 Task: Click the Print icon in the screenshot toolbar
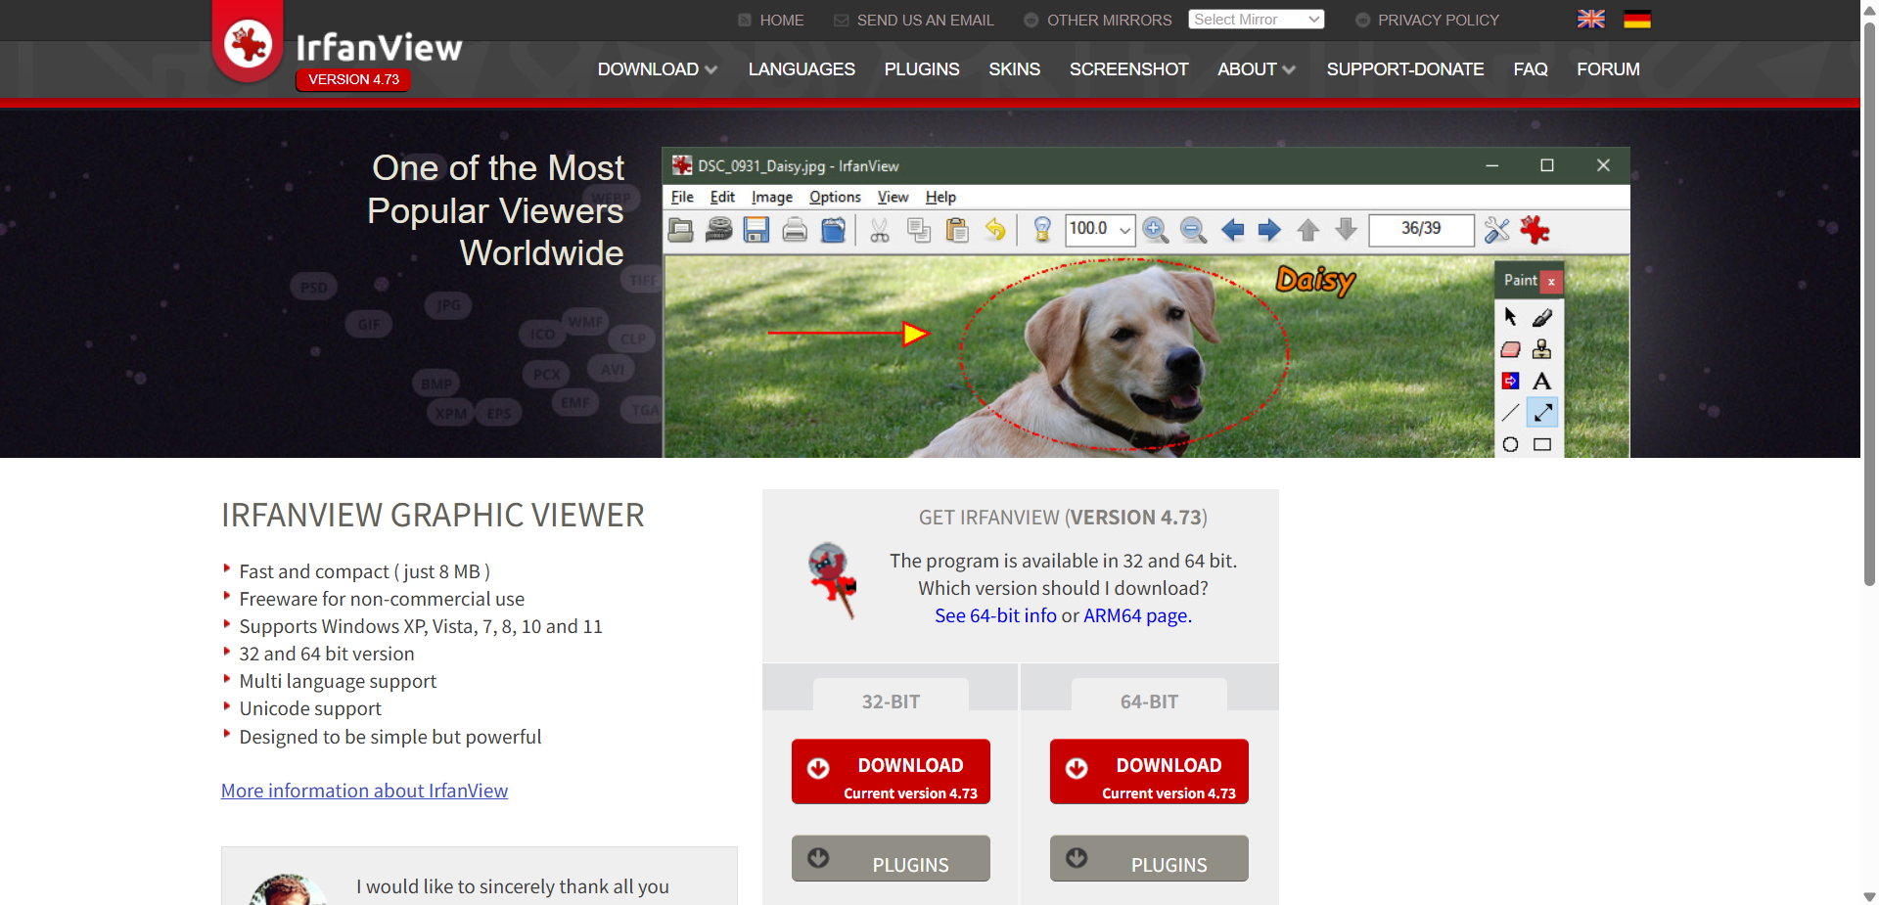tap(795, 230)
